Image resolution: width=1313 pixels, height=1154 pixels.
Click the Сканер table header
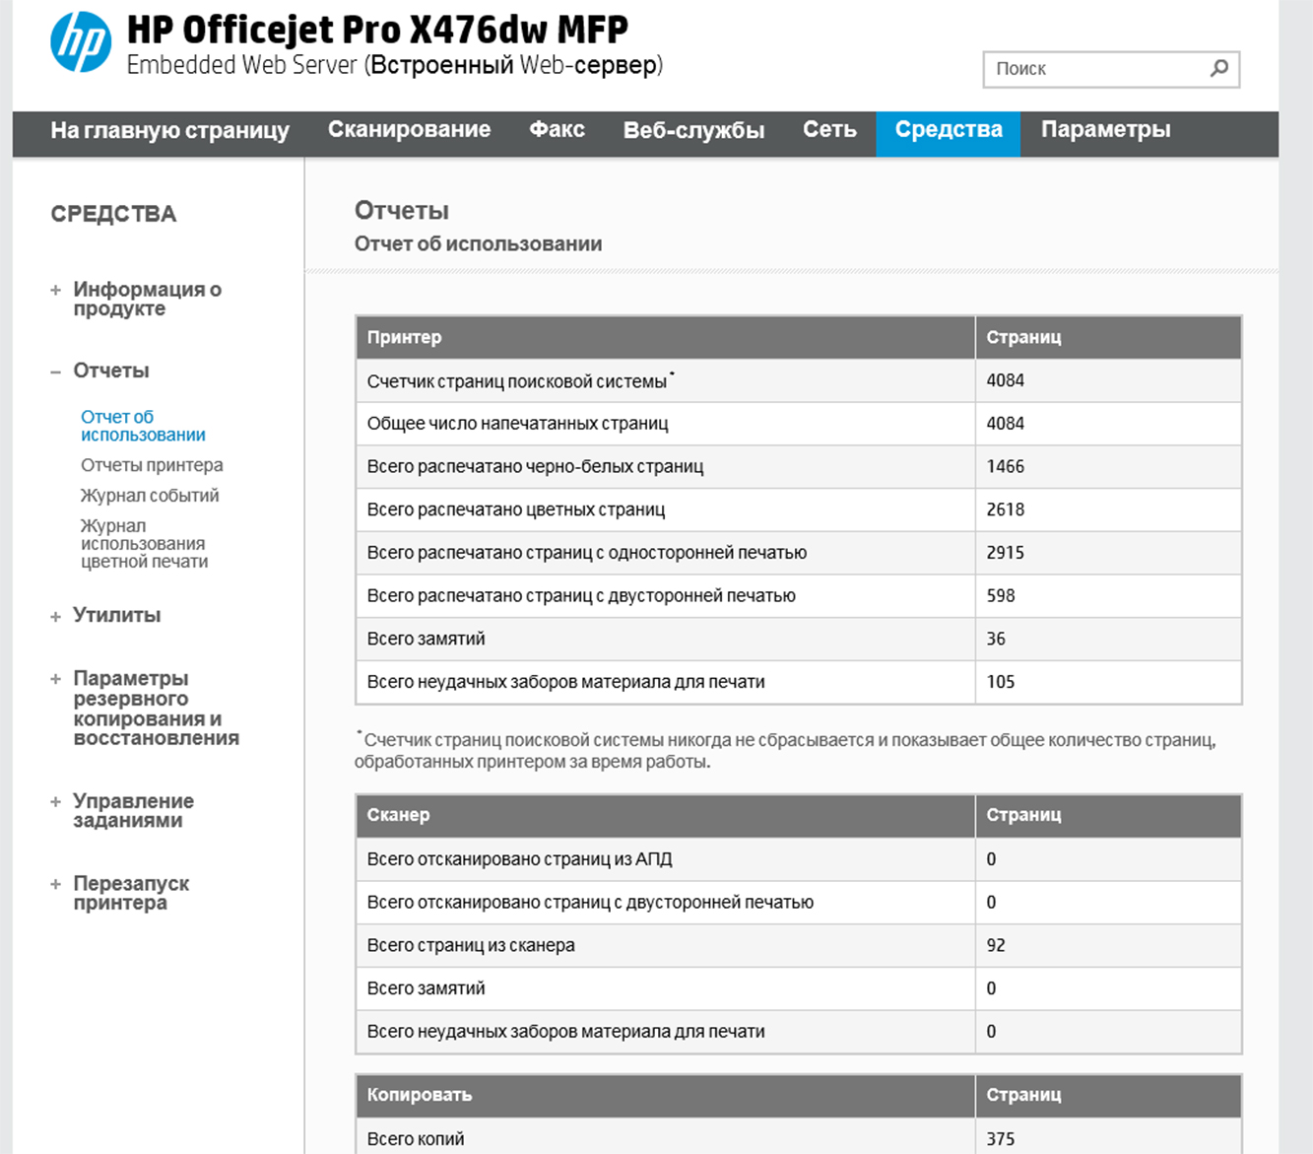[398, 815]
